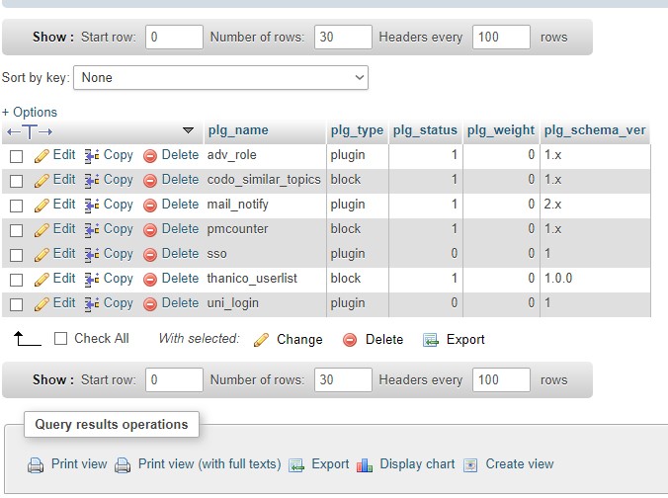Viewport: 668px width, 498px height.
Task: Tick the checkbox for codo_similar_topics row
Action: pyautogui.click(x=16, y=181)
